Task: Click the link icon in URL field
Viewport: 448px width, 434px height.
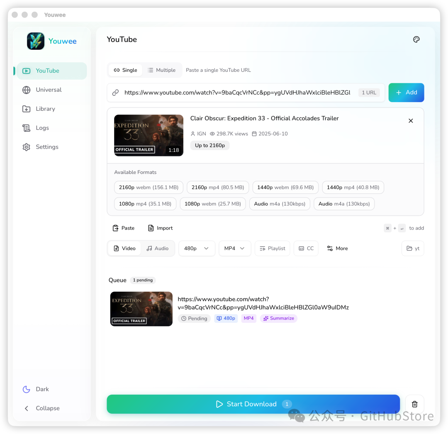Action: [115, 93]
